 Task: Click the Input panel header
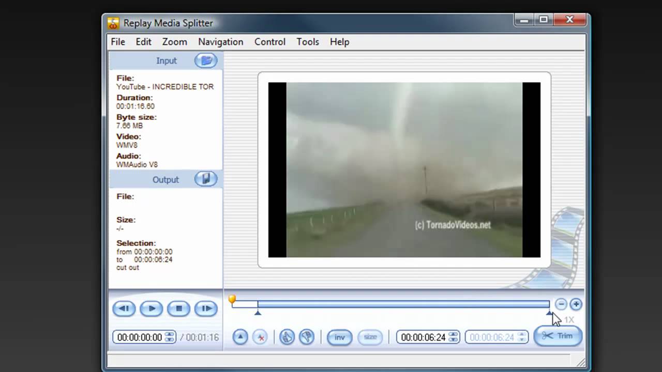166,61
